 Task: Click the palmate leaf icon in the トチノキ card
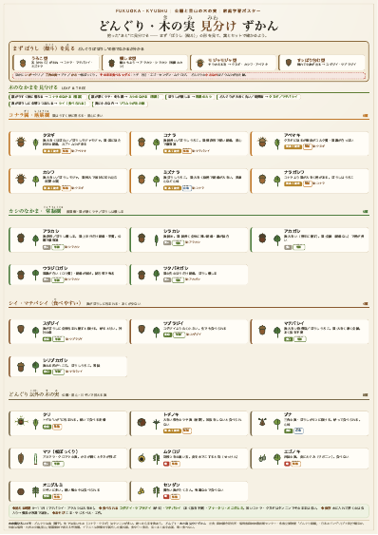157,424
